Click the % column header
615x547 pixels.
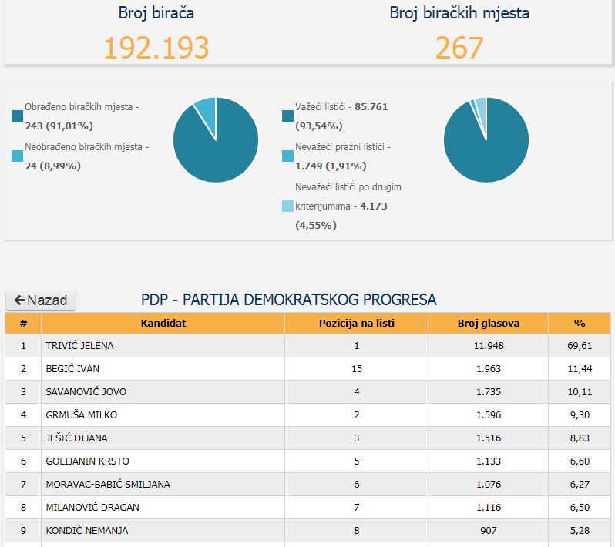(579, 324)
